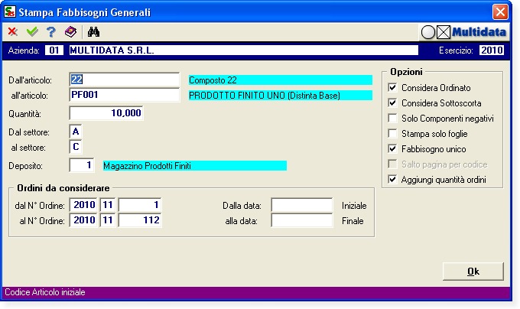The width and height of the screenshot is (520, 309).
Task: Click the application icon in title bar
Action: (x=10, y=11)
